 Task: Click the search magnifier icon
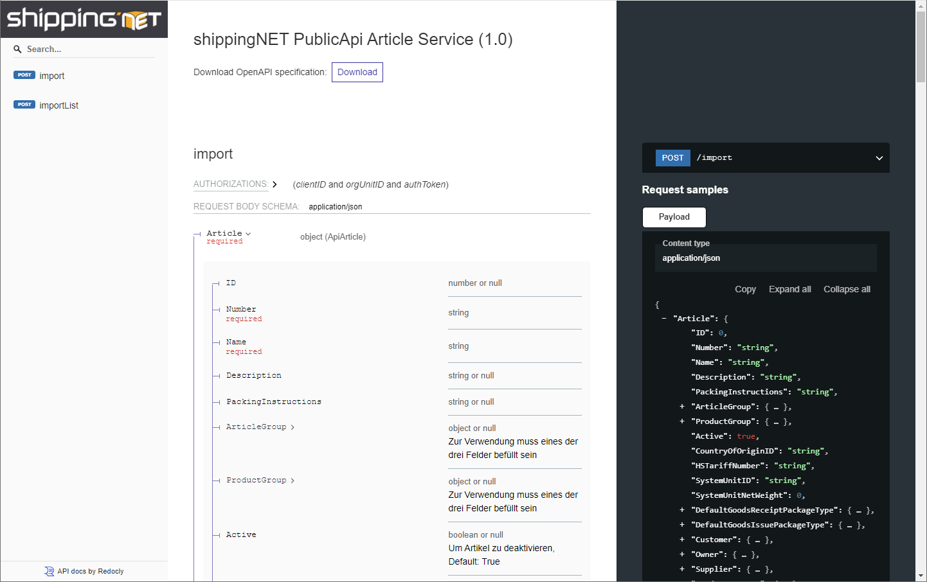pos(17,49)
